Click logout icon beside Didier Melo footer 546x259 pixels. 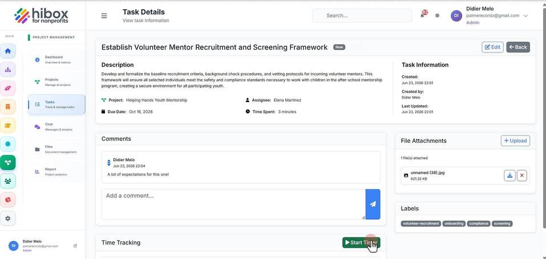(75, 246)
